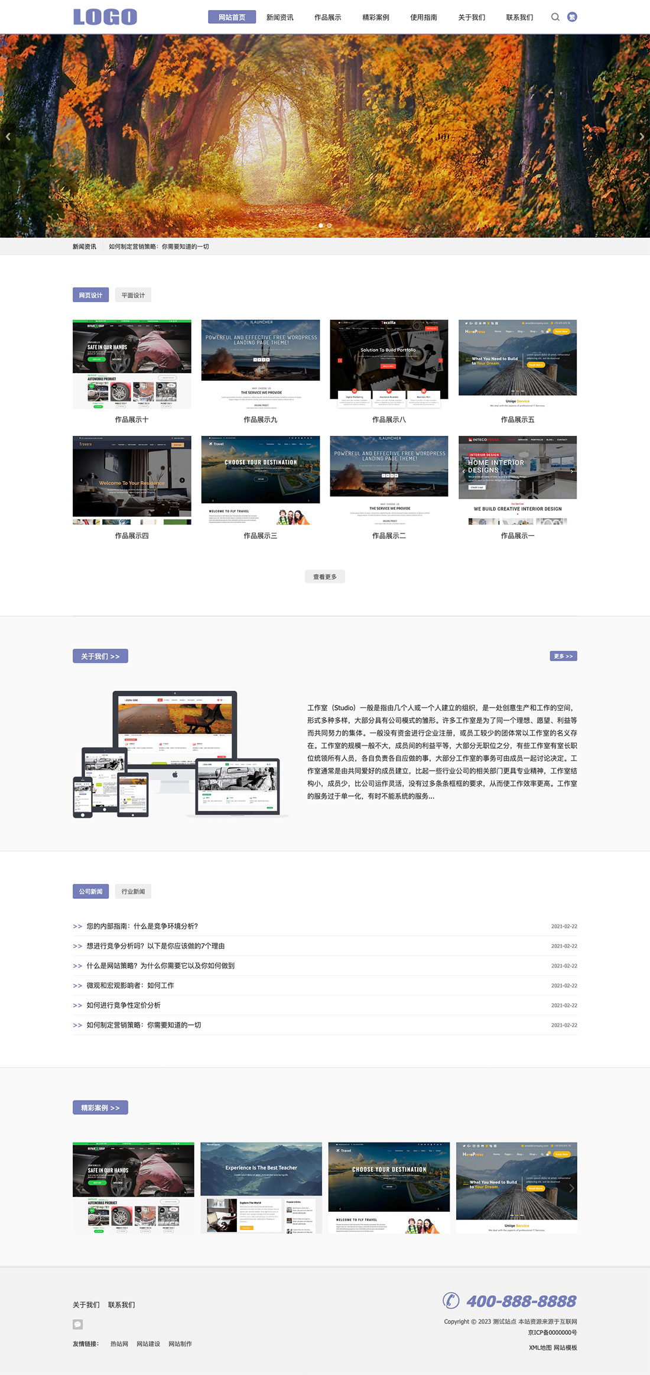Open news 您的内部指南：什么是竞争环境分析?
Screen dimensions: 650x1375
[x=142, y=926]
